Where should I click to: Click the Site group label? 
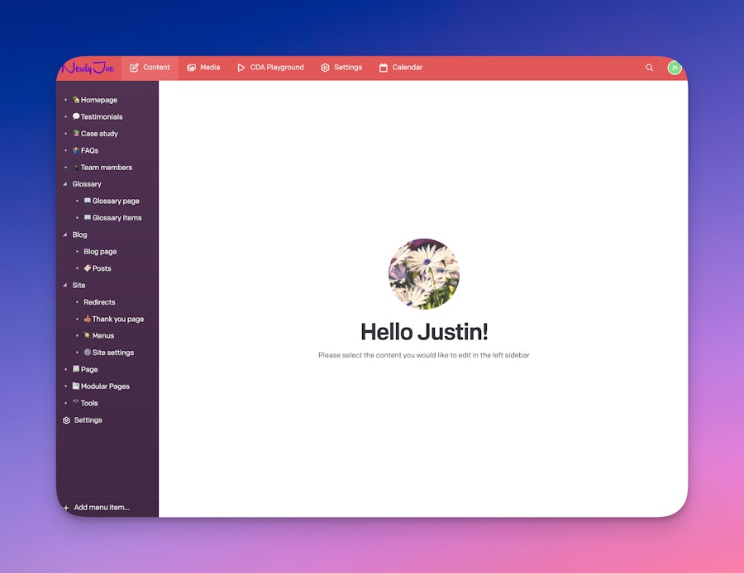(79, 286)
